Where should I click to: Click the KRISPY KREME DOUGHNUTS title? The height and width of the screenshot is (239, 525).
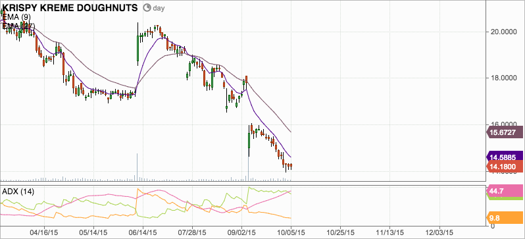click(x=70, y=8)
